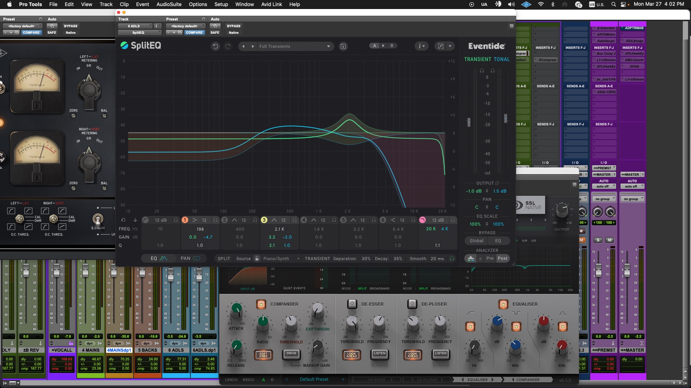The height and width of the screenshot is (388, 691).
Task: Toggle the Equaliser power button
Action: [x=503, y=304]
